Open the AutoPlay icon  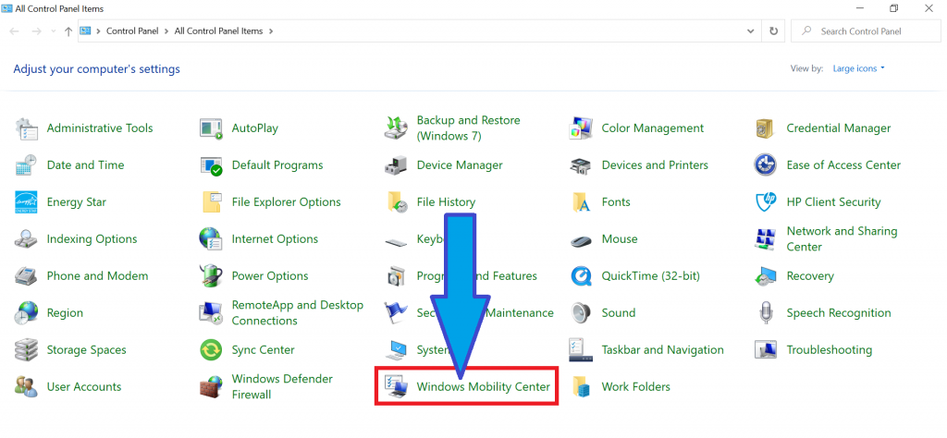pyautogui.click(x=212, y=128)
